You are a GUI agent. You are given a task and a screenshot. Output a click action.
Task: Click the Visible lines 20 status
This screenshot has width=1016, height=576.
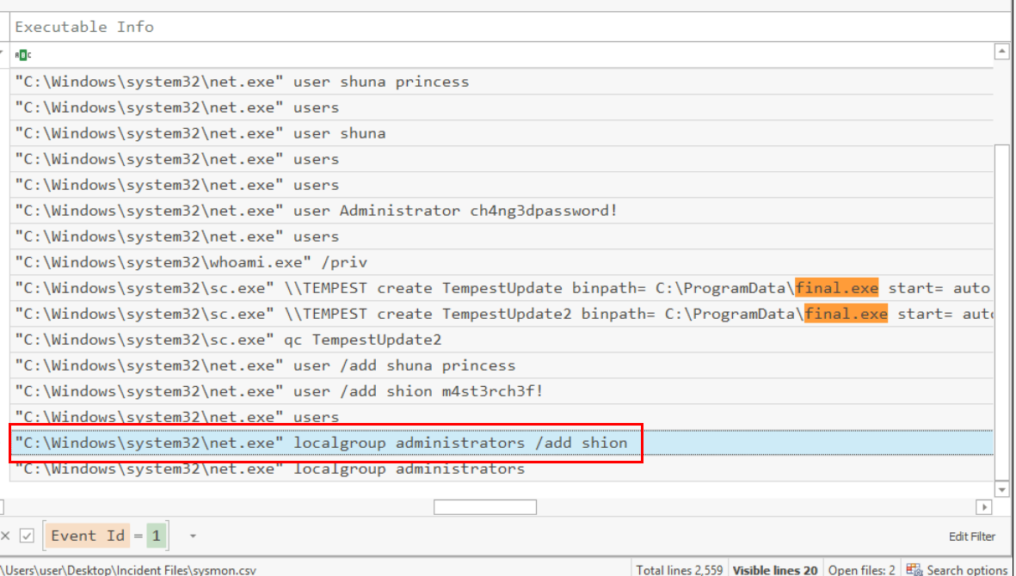(775, 569)
